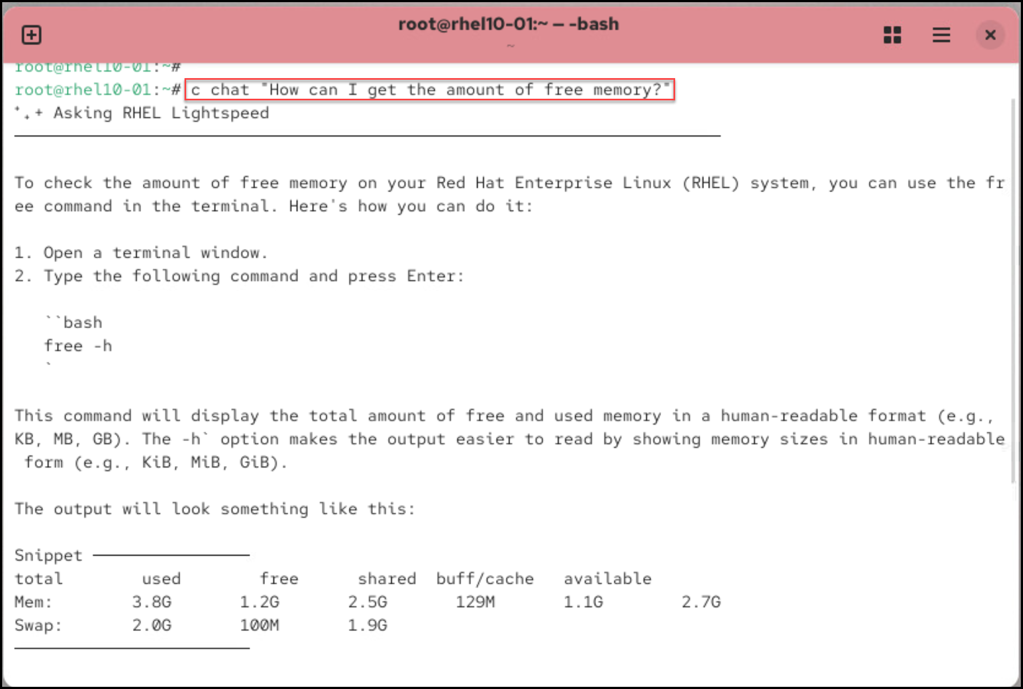Viewport: 1023px width, 689px height.
Task: Click the buff/cache column header
Action: click(x=485, y=578)
